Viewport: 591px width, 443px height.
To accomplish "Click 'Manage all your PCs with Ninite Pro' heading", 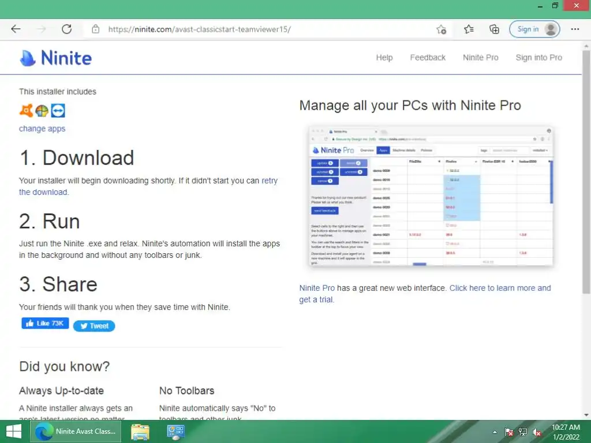I will [410, 106].
